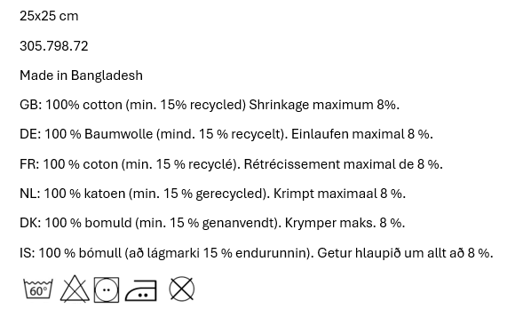Click the phrase Einlaufen maximal 8 %
This screenshot has height=325, width=523.
pyautogui.click(x=362, y=134)
